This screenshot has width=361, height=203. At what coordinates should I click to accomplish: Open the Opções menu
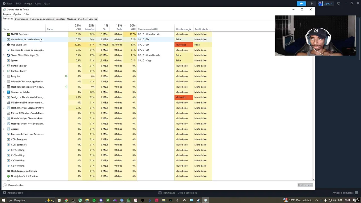[x=17, y=14]
